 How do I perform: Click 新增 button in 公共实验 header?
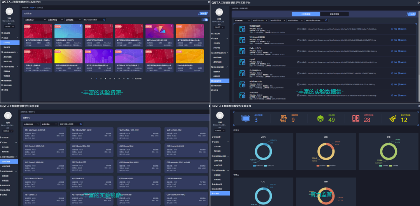204,13
